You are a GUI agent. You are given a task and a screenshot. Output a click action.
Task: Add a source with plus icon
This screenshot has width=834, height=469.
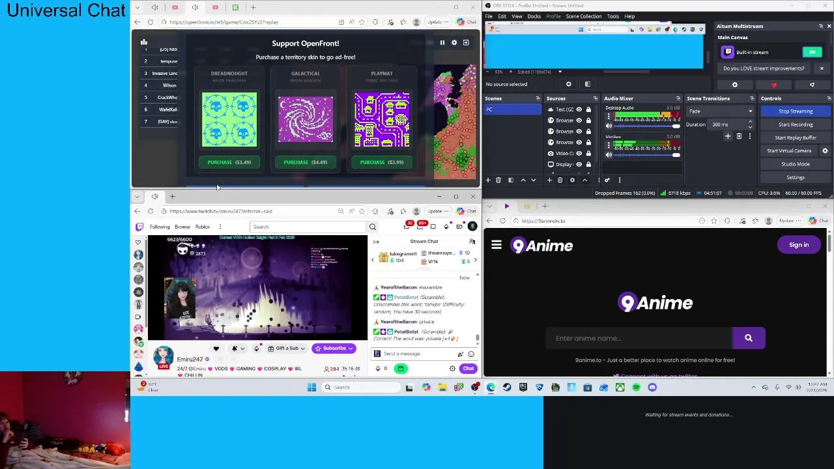(x=549, y=180)
